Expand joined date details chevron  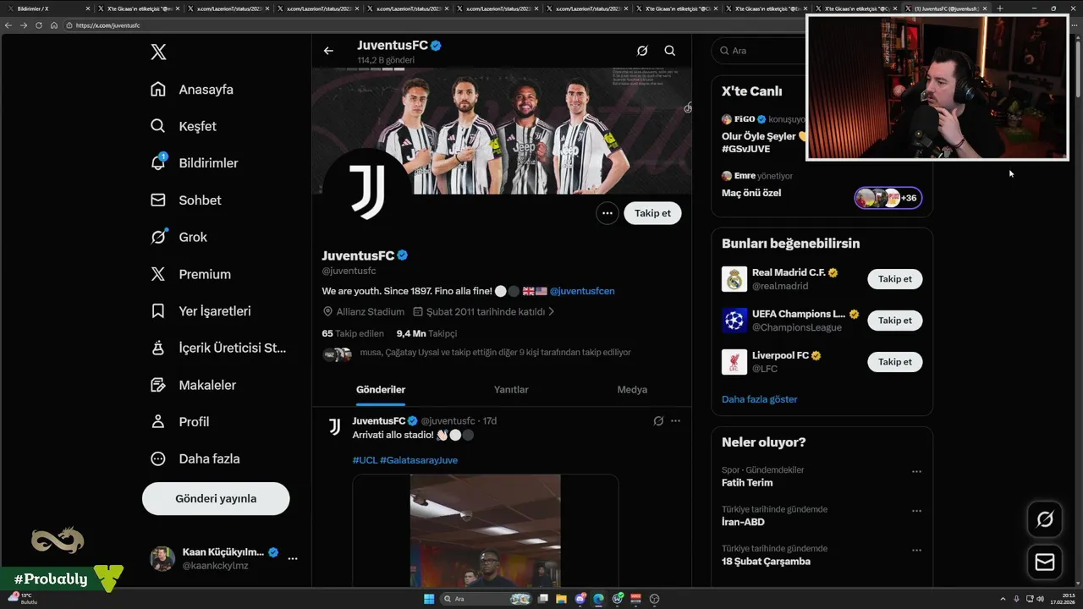click(x=552, y=311)
